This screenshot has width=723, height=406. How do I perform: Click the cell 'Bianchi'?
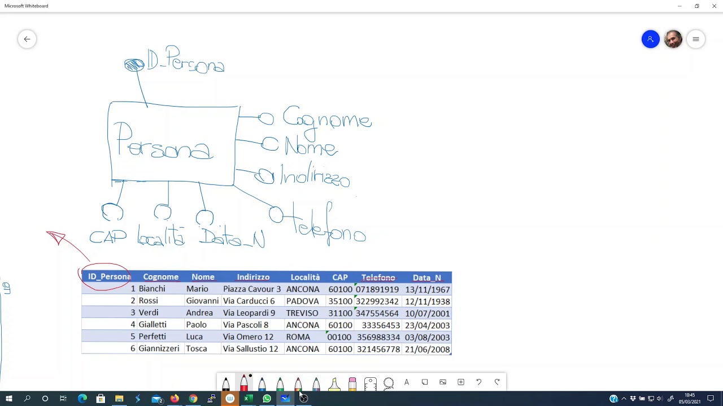point(152,289)
